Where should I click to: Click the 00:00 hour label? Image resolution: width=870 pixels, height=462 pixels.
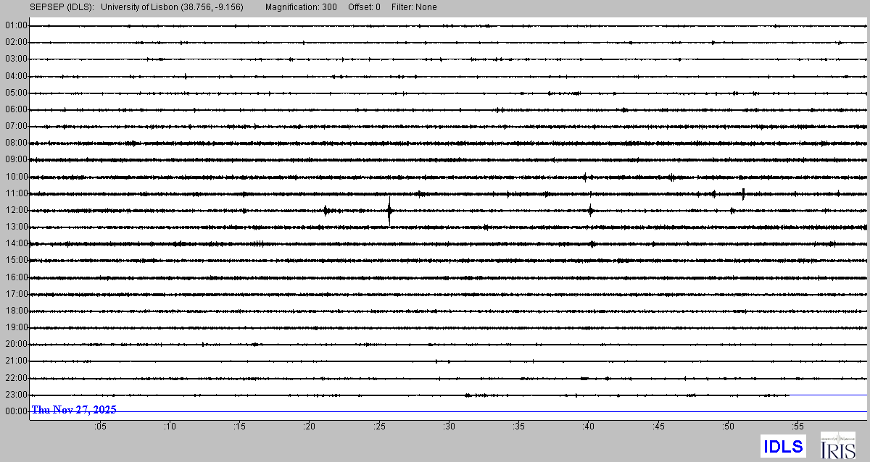pyautogui.click(x=16, y=411)
